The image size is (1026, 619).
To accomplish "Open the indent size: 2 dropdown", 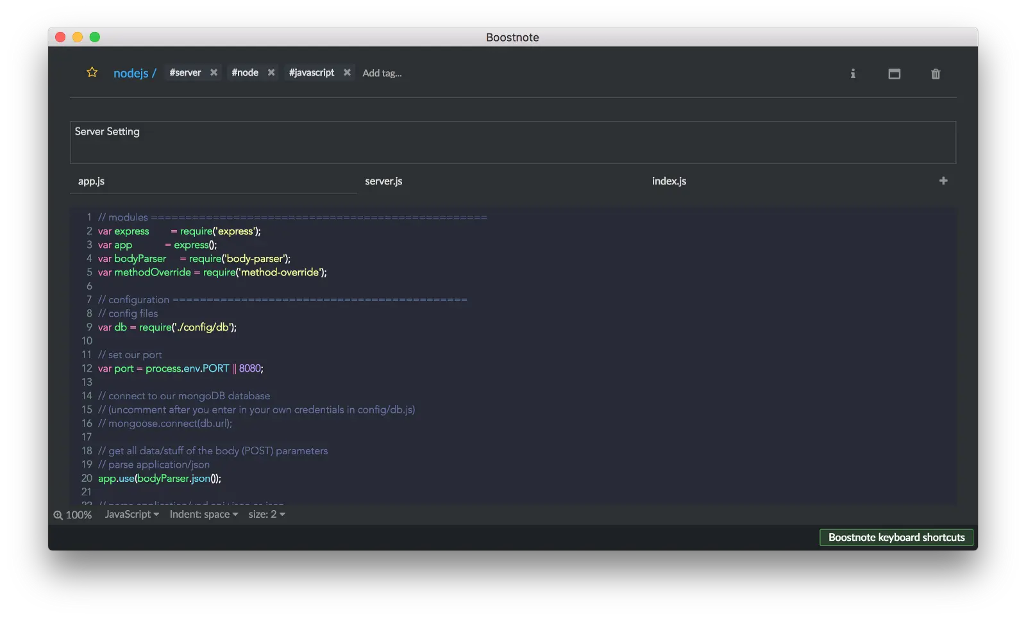I will 267,515.
